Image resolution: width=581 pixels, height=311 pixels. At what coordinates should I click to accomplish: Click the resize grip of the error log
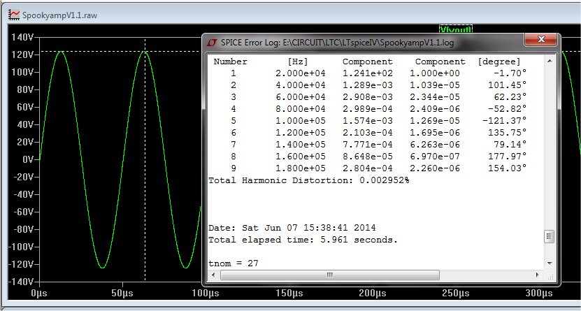tap(550, 275)
